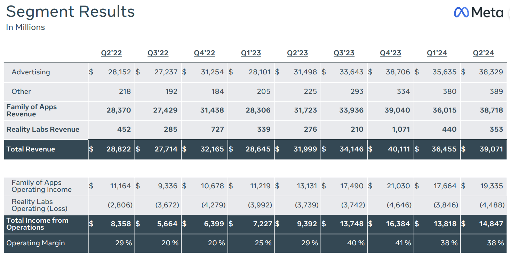Select the Reality Labs Revenue row label
This screenshot has height=255, width=510.
43,130
